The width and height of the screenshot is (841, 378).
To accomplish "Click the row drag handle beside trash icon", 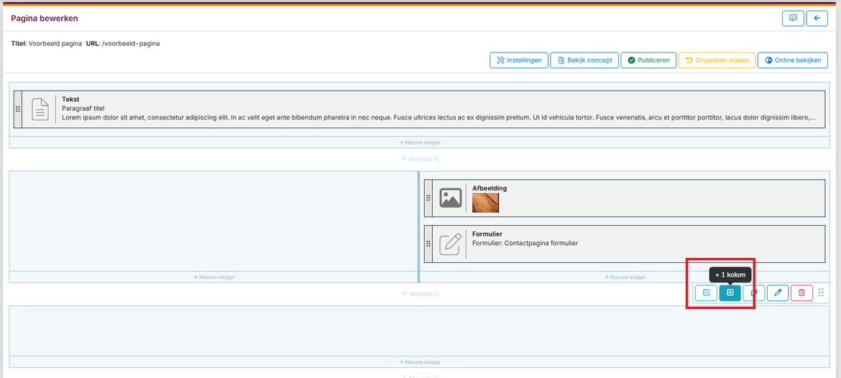I will 822,292.
